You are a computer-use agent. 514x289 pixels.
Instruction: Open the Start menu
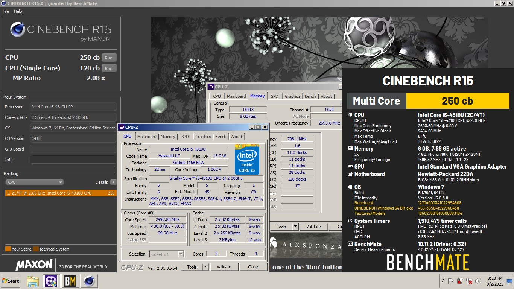pyautogui.click(x=11, y=281)
